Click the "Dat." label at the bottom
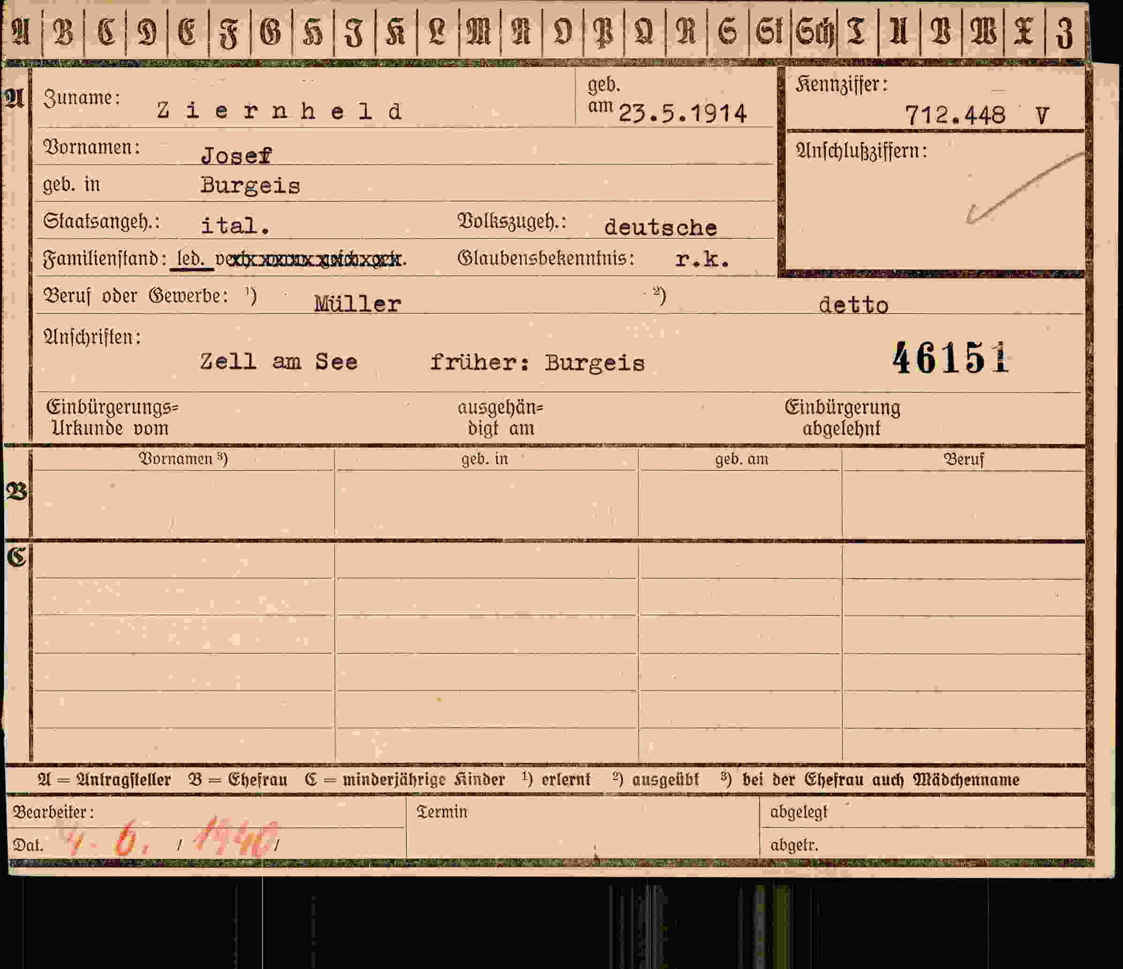 click(28, 845)
